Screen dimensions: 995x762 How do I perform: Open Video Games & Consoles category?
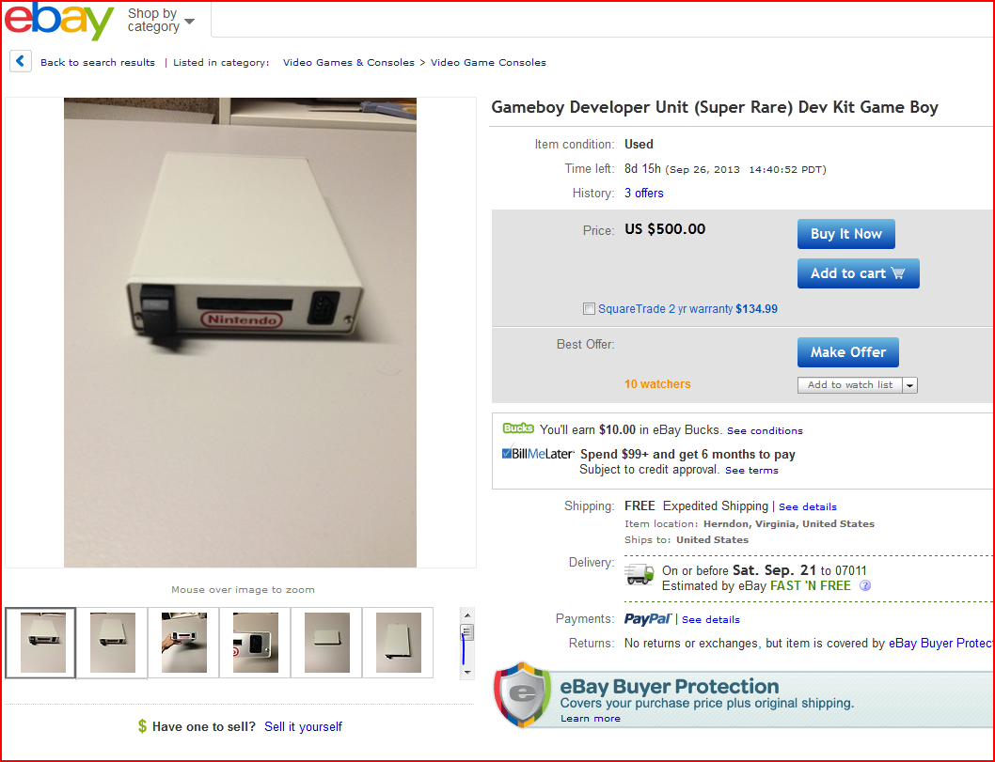pyautogui.click(x=348, y=62)
